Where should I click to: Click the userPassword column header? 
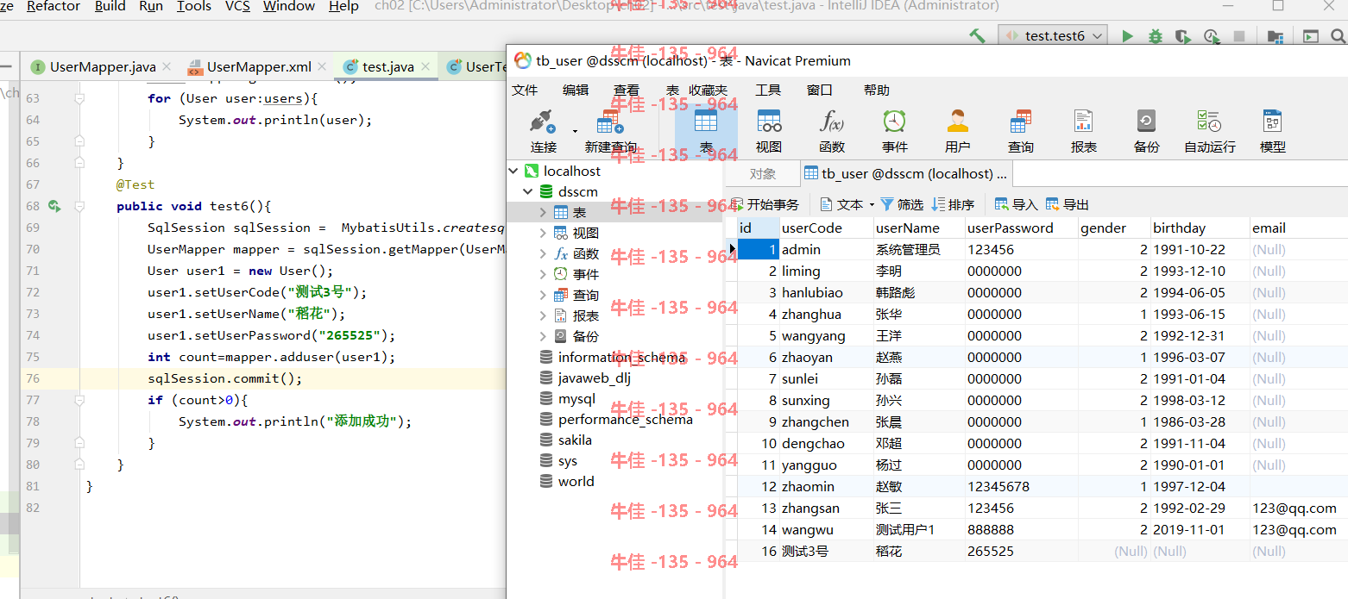pos(1021,228)
